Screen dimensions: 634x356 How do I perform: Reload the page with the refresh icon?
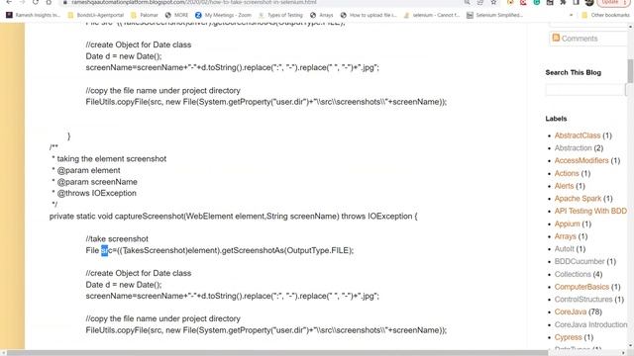(36, 2)
